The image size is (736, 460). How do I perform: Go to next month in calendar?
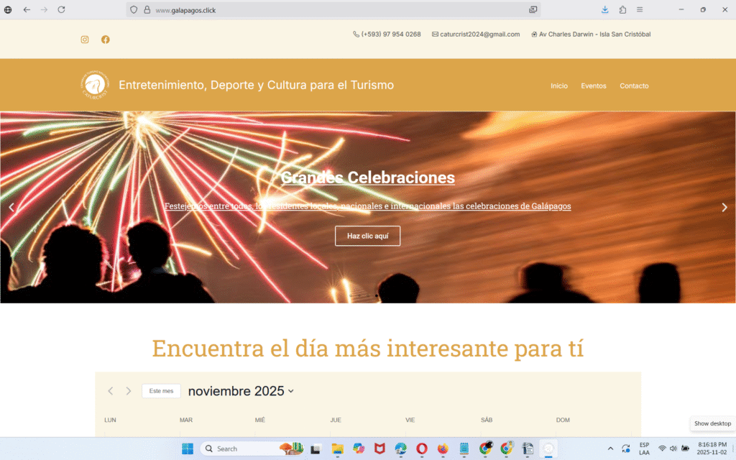(x=129, y=391)
